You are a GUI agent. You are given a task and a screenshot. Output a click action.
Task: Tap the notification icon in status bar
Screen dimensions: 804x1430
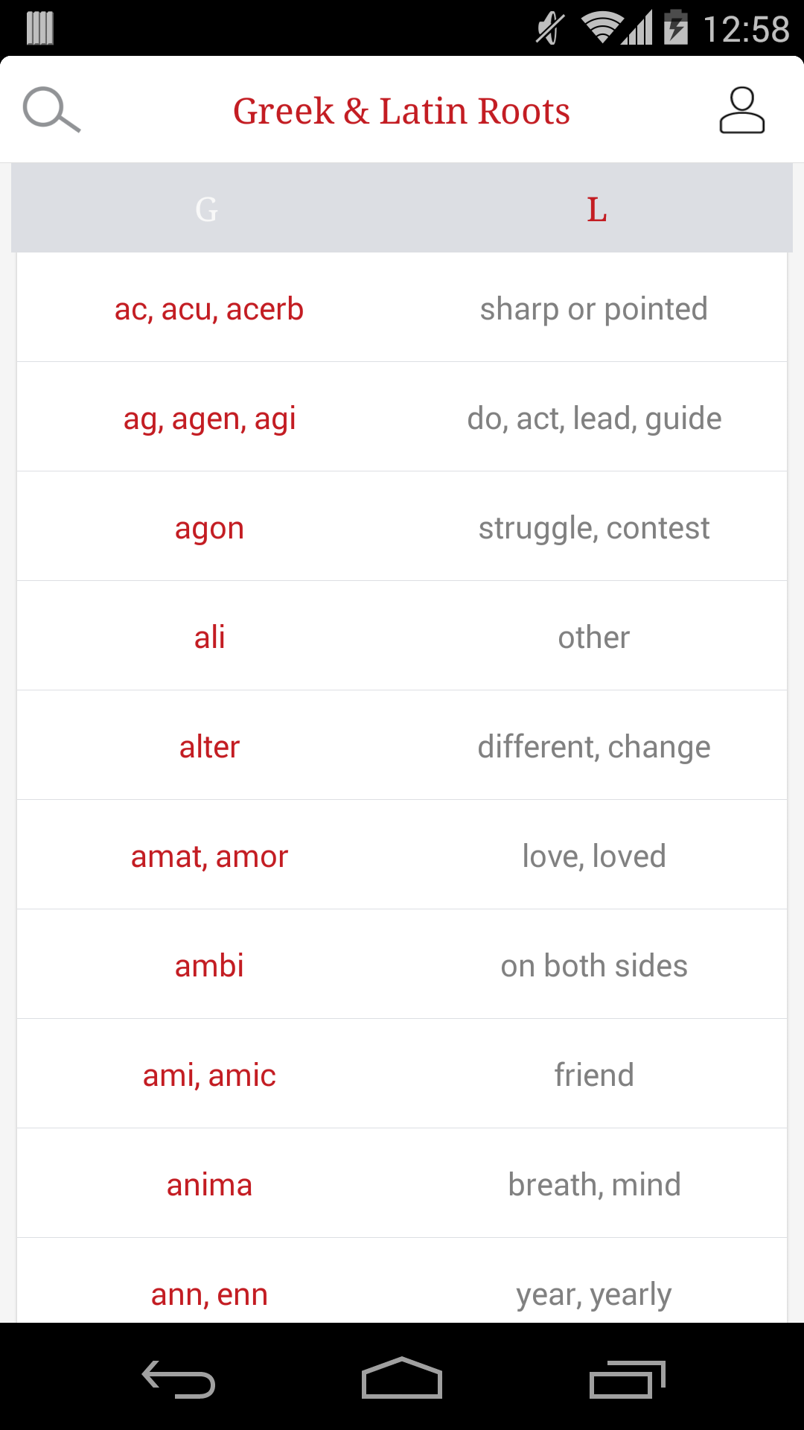40,28
